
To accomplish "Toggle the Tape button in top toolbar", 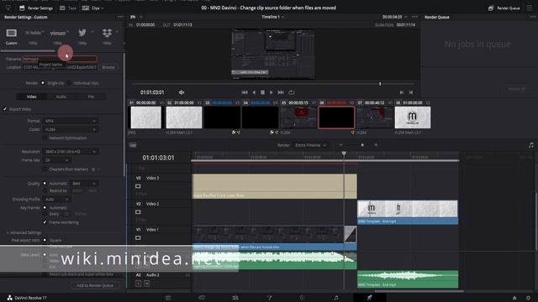I will coord(68,8).
